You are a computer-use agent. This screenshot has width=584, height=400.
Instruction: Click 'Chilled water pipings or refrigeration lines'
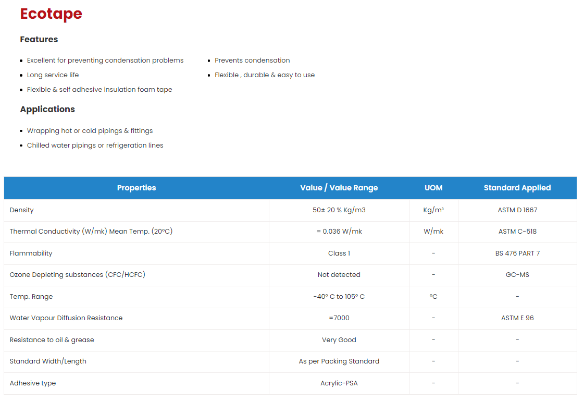(95, 146)
